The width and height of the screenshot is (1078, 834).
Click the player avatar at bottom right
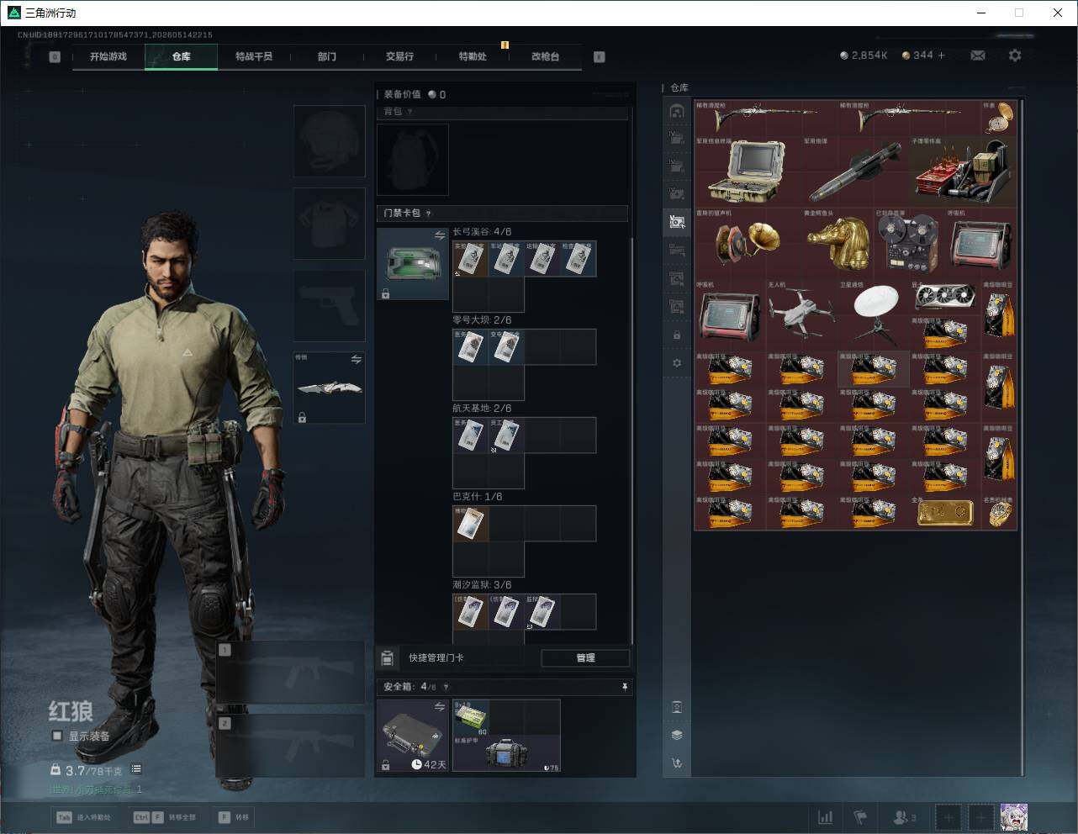(x=1013, y=817)
